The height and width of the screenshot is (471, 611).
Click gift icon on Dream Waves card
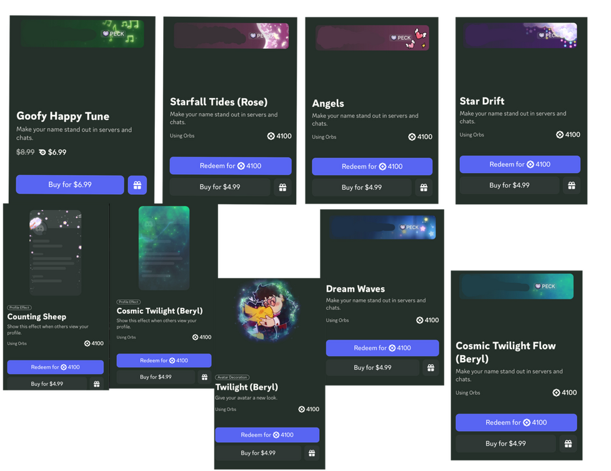[x=430, y=368]
